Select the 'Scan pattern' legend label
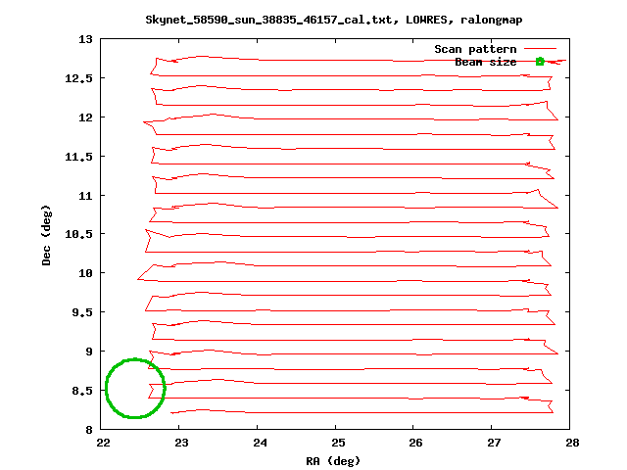This screenshot has width=627, height=470. point(475,49)
